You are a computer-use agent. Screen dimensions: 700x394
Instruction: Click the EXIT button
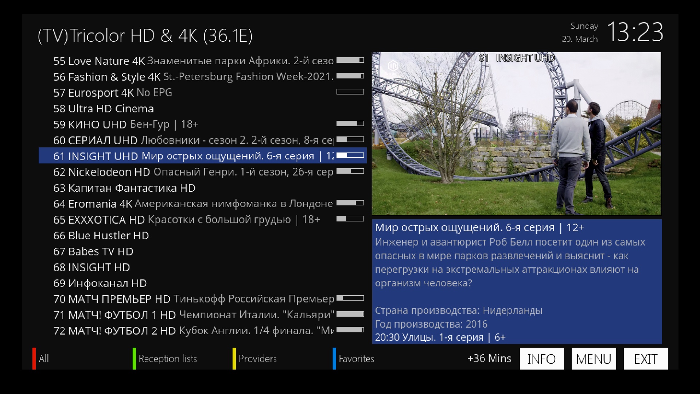(x=646, y=359)
